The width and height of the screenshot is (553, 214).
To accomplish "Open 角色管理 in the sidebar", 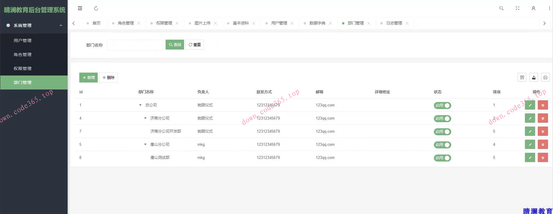I will [x=34, y=55].
